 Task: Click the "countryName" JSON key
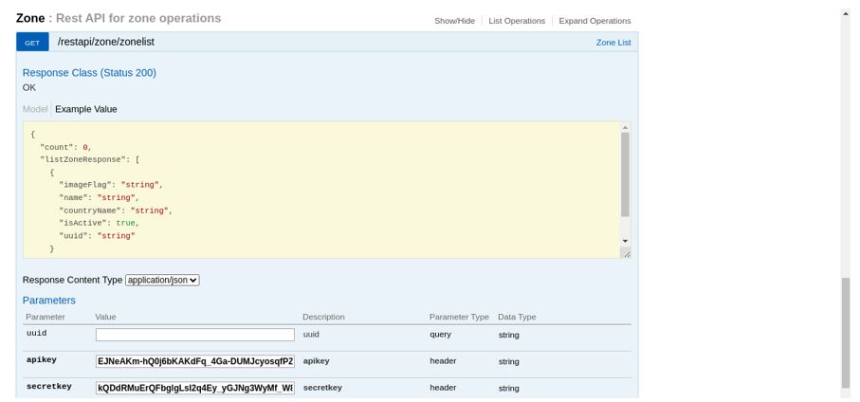click(x=89, y=210)
